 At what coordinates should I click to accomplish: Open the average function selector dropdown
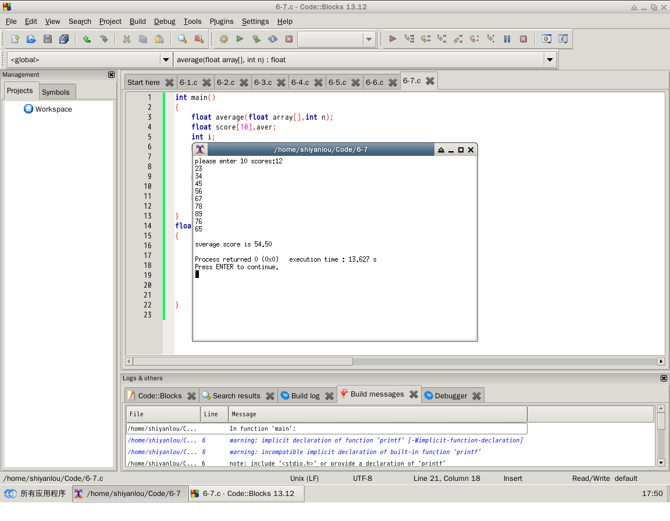(x=550, y=60)
